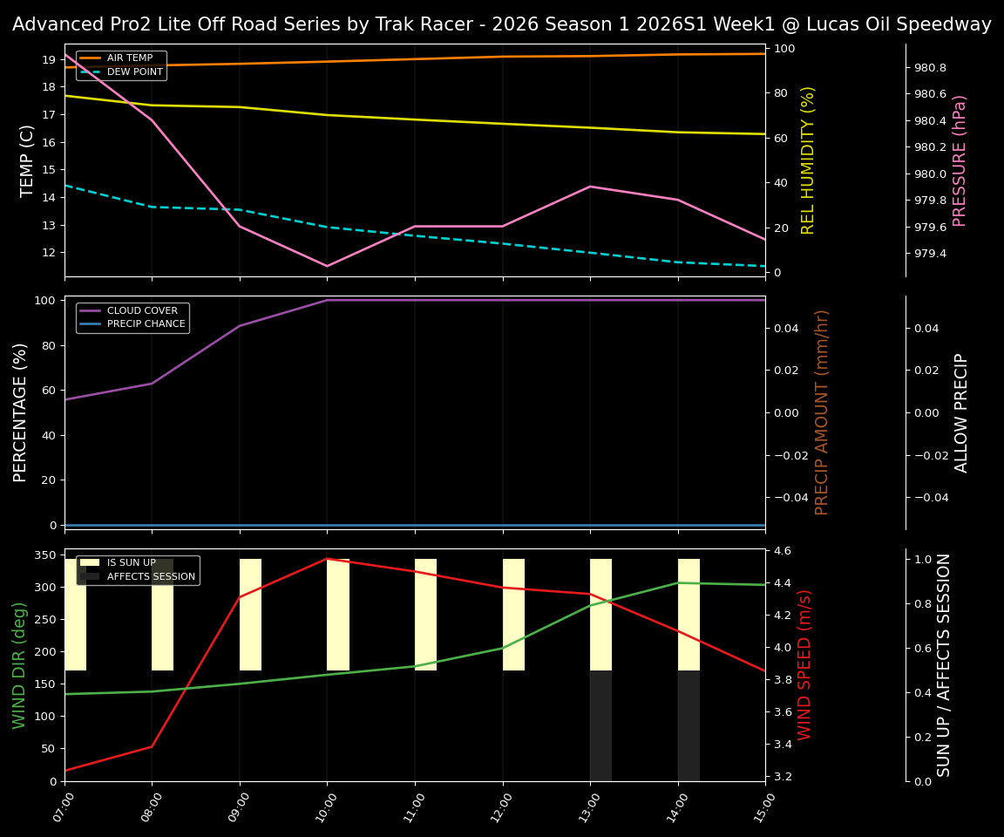The image size is (1004, 837).
Task: Click the green WIND DIR line at 12:00
Action: (x=502, y=648)
